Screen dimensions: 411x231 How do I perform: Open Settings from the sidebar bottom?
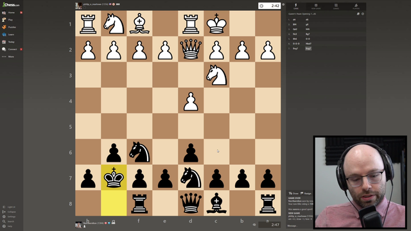point(9,217)
